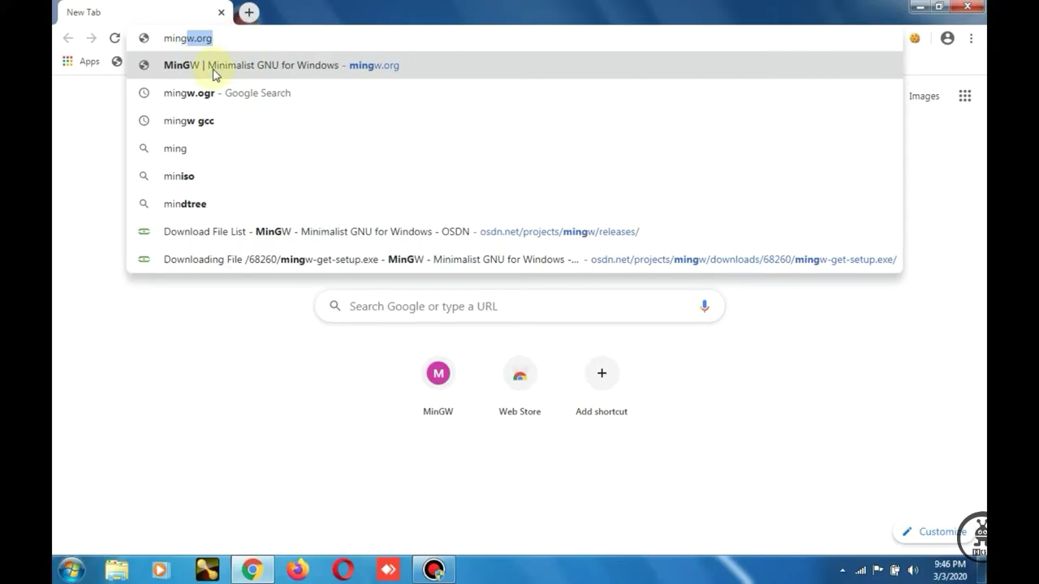The image size is (1039, 584).
Task: Go forward to the next page
Action: coord(92,38)
